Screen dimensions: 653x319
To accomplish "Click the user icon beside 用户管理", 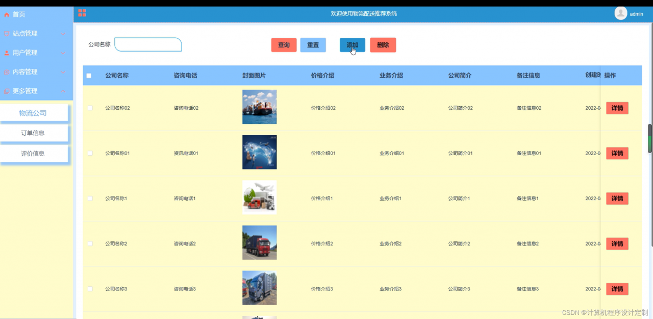I will pos(7,53).
